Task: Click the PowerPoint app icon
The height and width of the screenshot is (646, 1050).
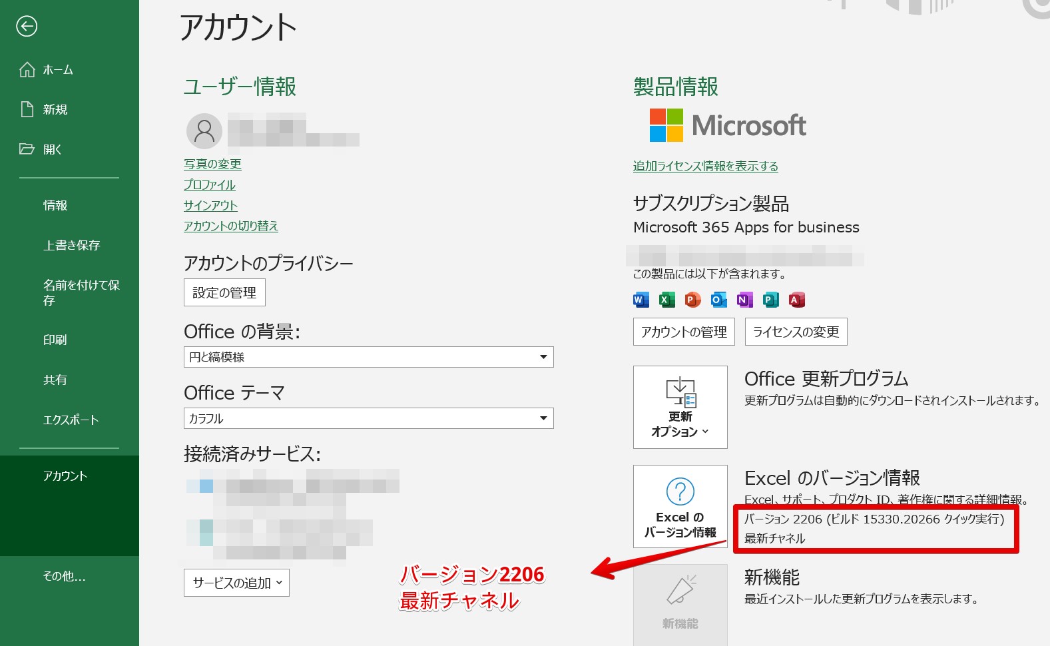Action: tap(692, 300)
